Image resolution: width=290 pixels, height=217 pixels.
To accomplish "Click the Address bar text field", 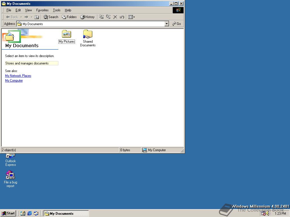I will click(91, 24).
